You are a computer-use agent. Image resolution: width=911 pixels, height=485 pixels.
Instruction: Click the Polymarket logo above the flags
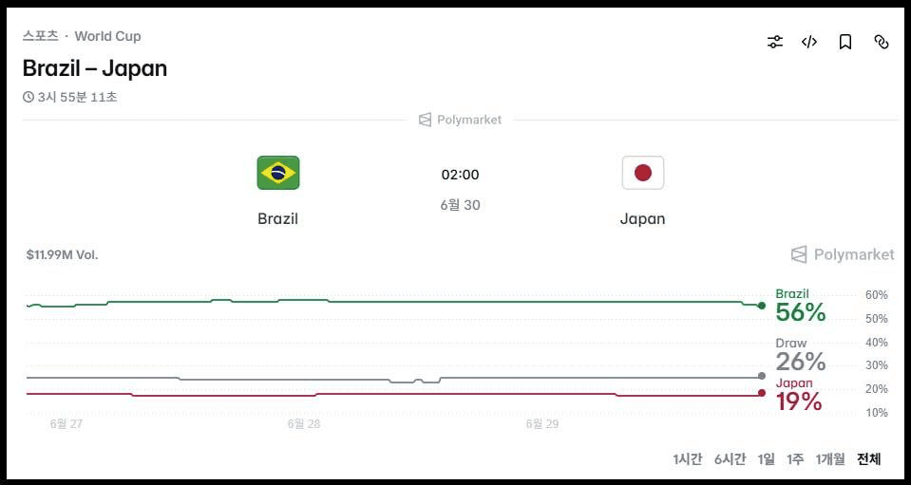point(460,121)
